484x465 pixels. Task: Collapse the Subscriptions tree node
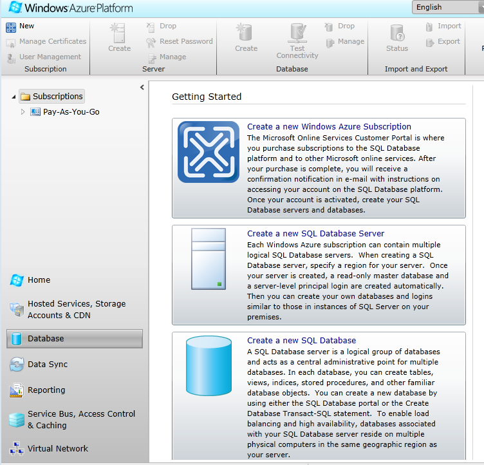click(x=14, y=97)
